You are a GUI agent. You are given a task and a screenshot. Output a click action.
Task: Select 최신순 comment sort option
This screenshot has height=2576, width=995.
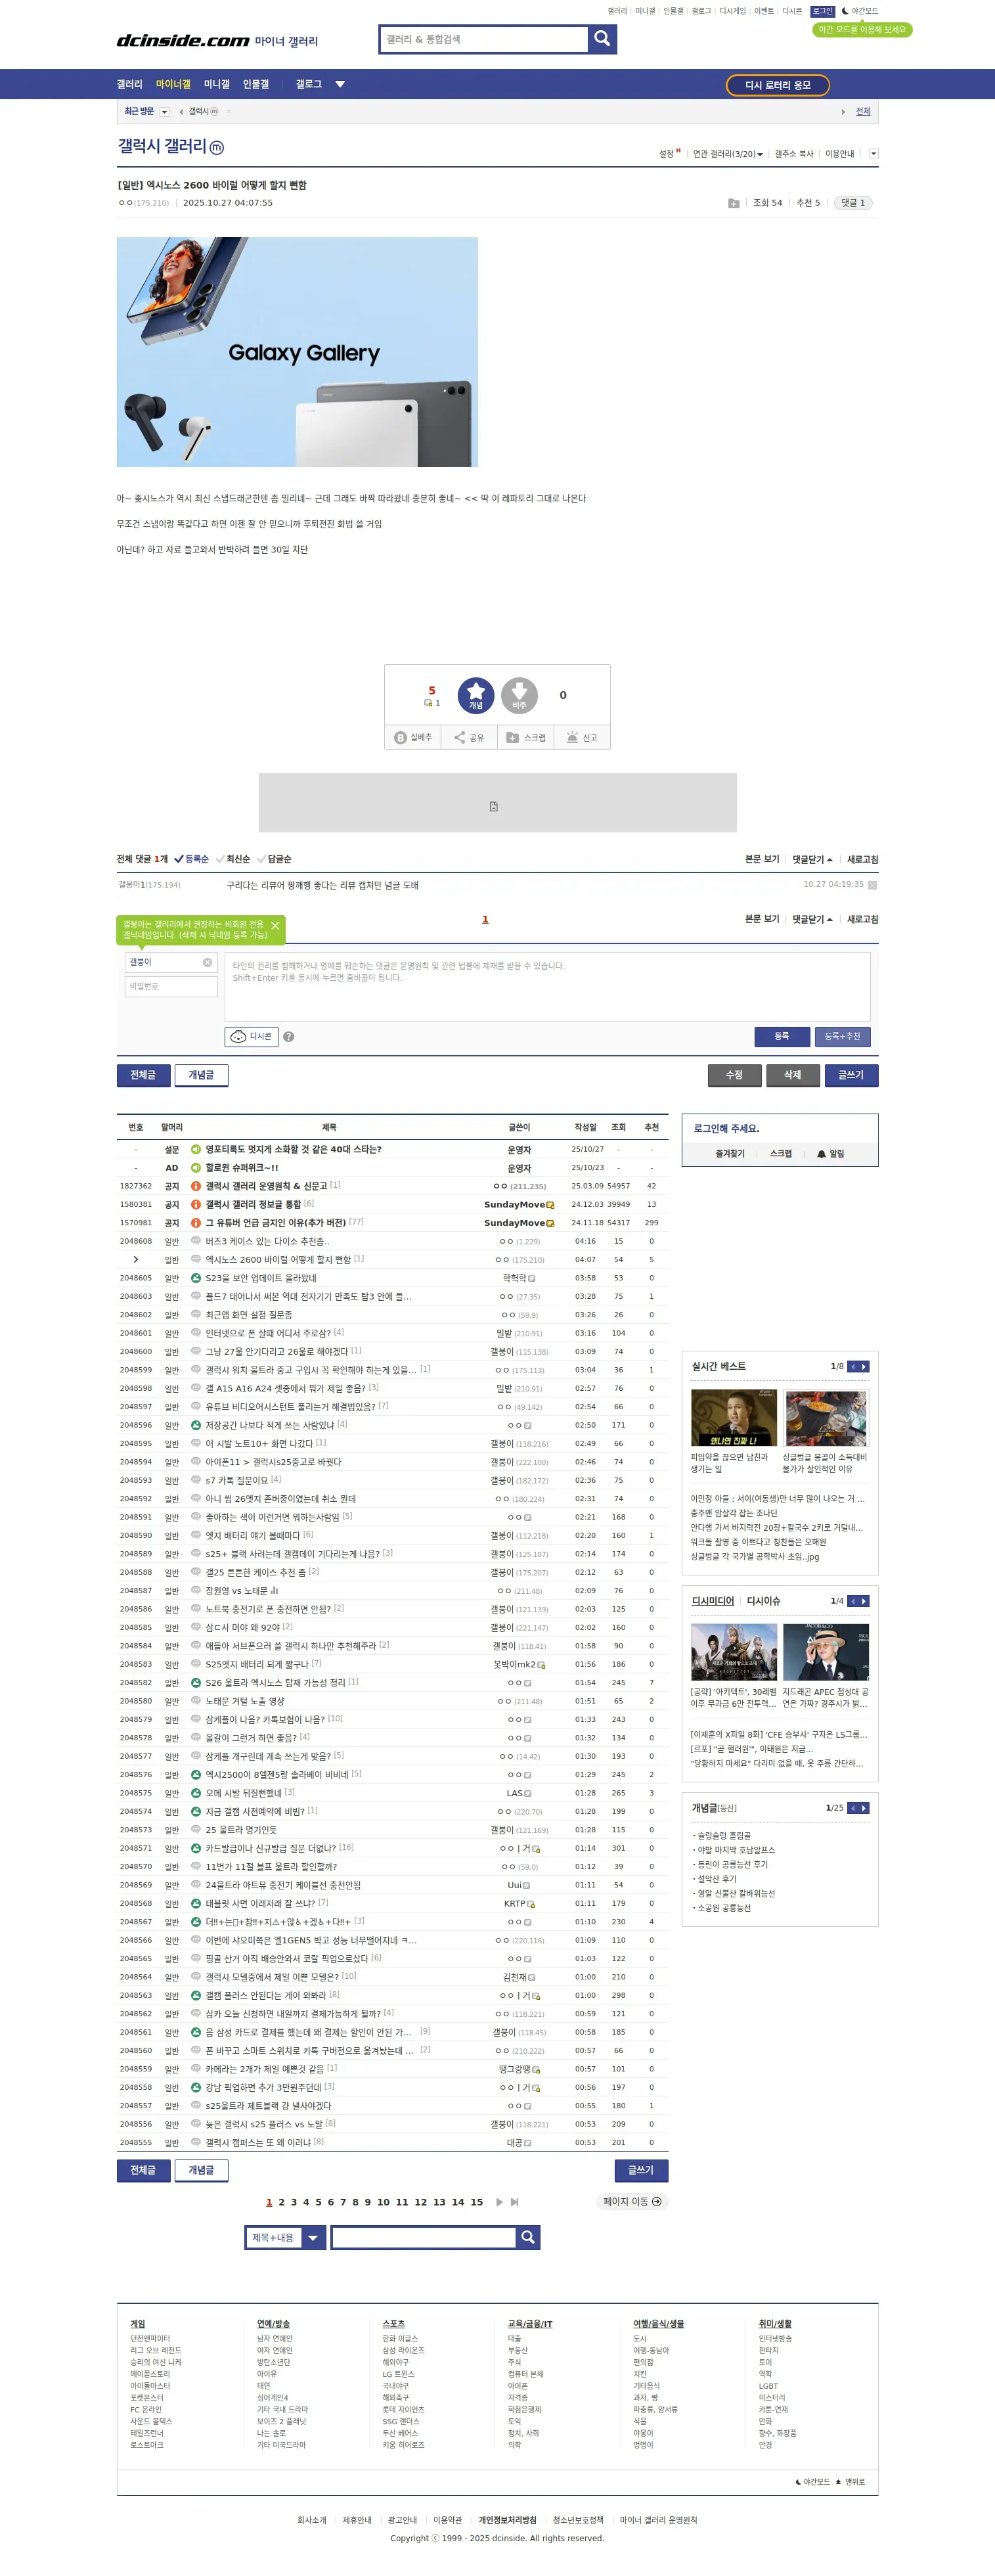[x=233, y=859]
